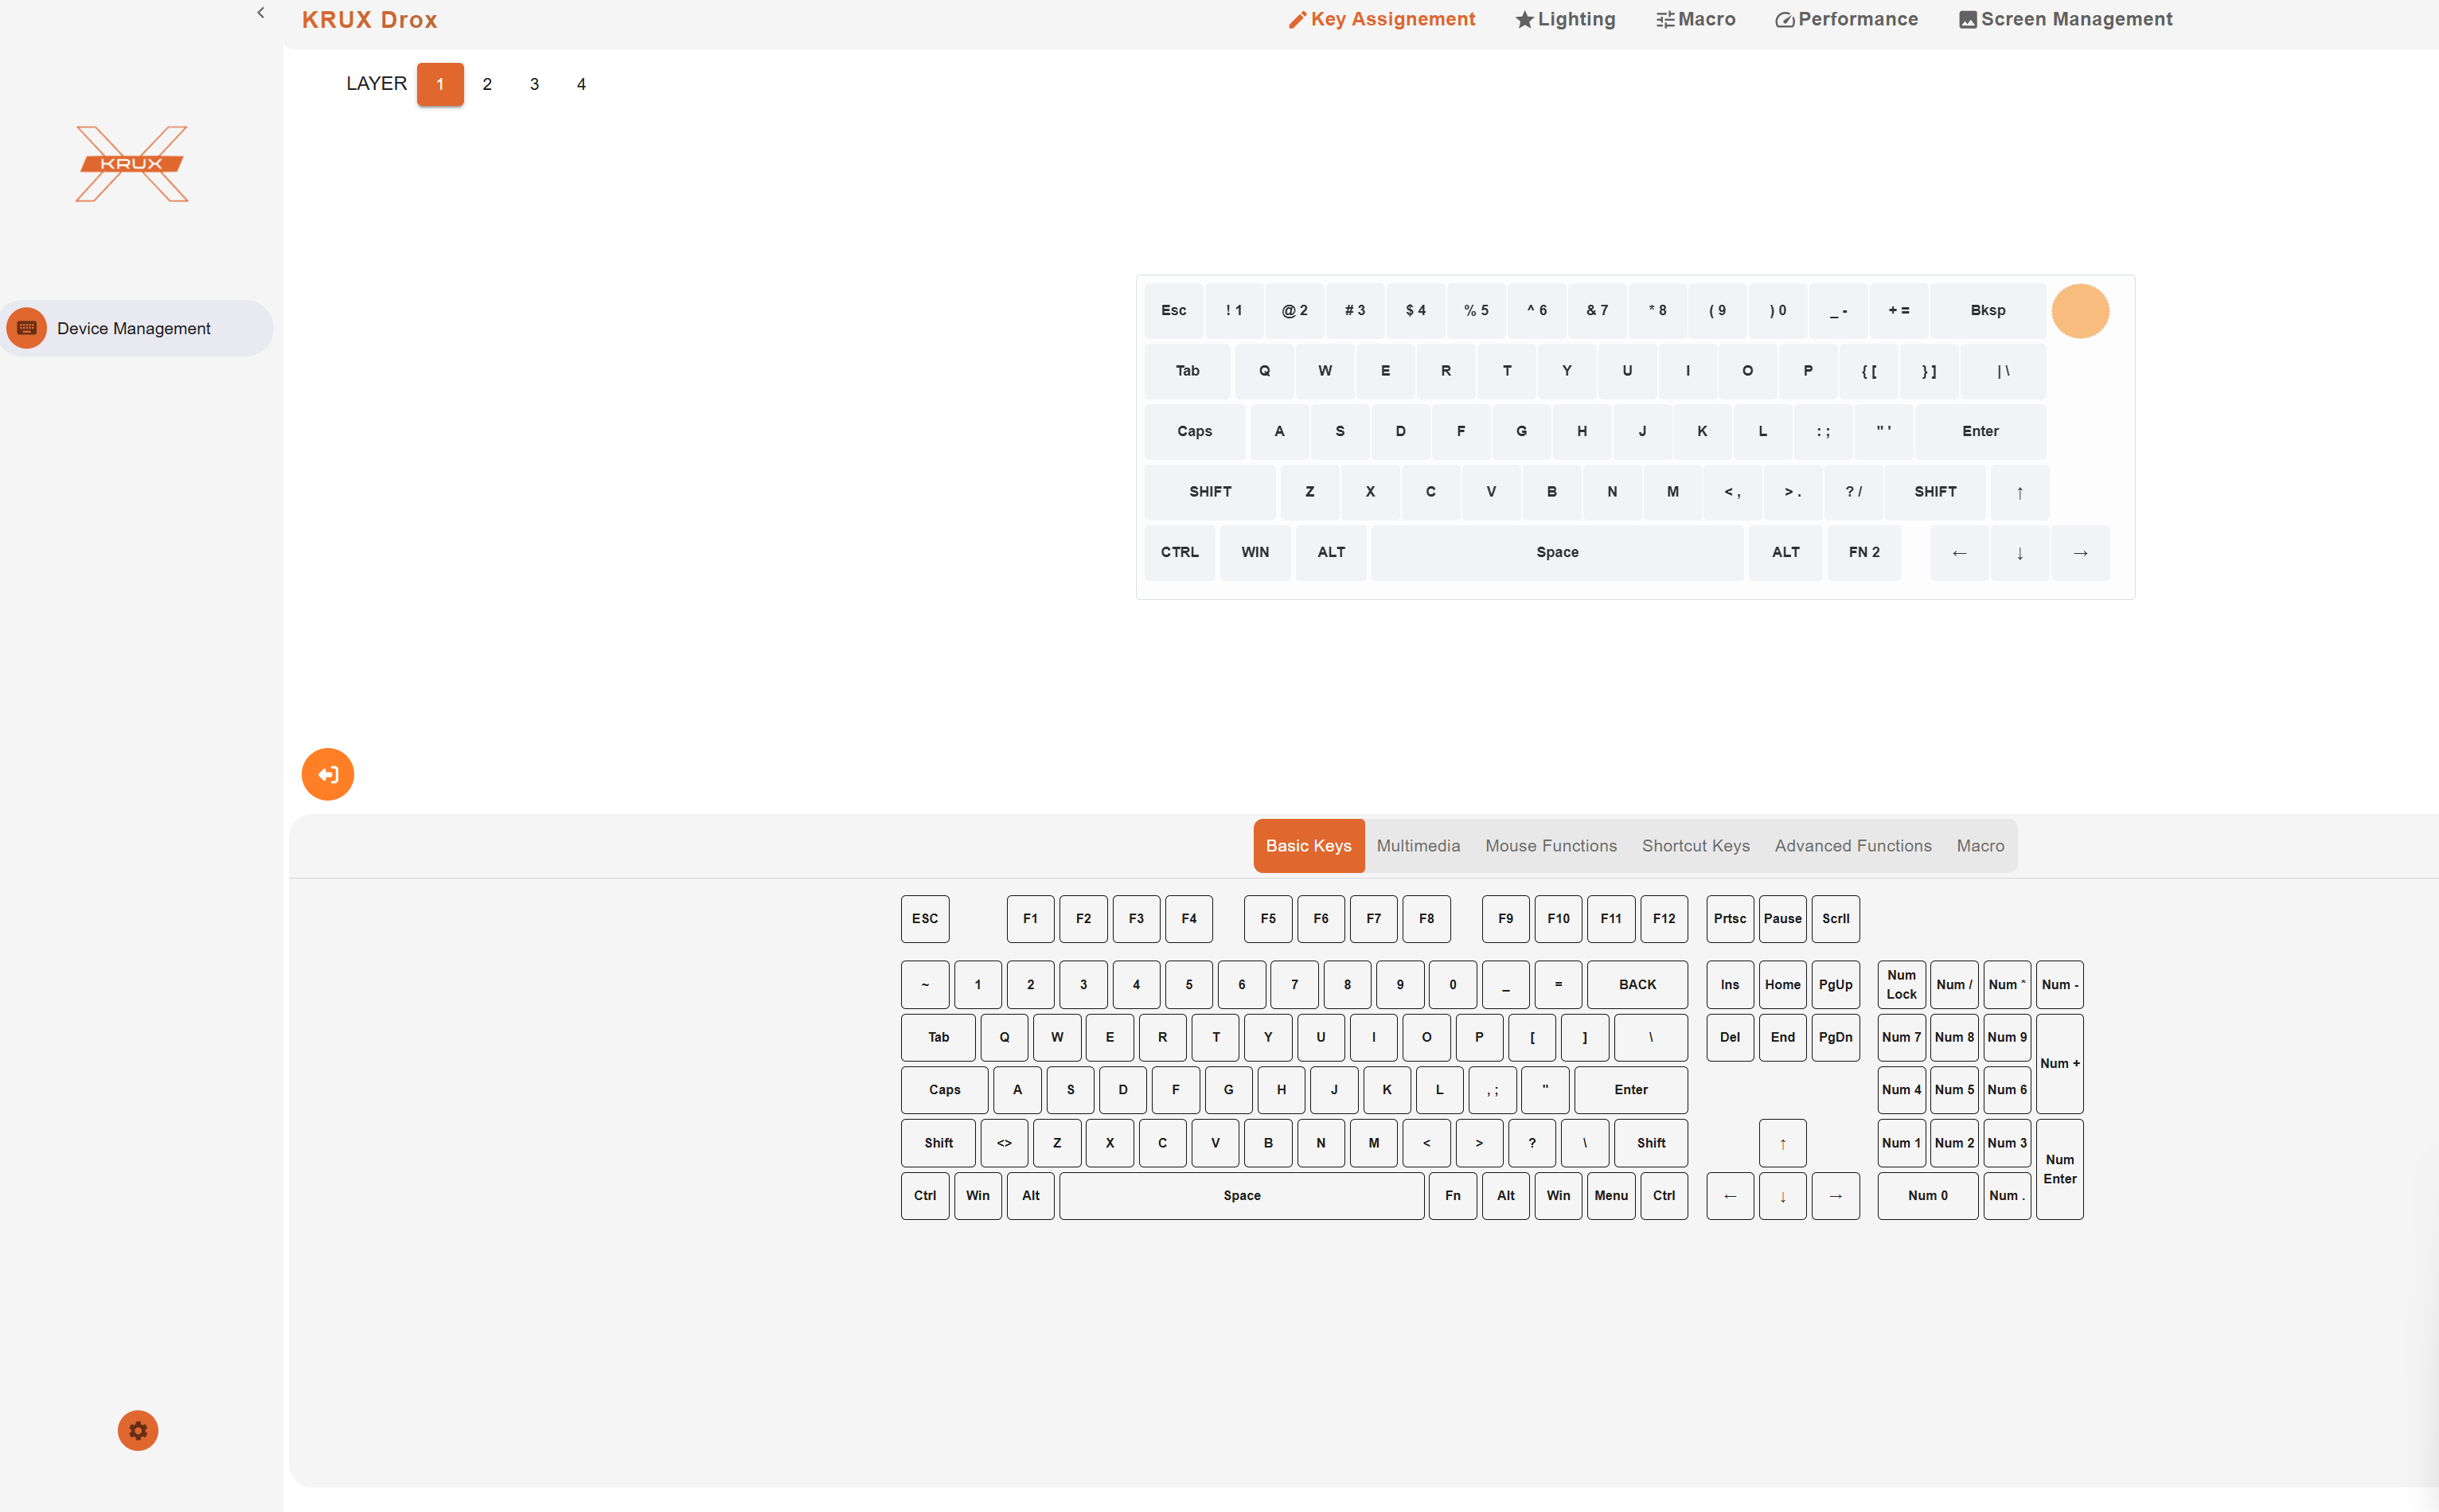
Task: Open Screen Management with the image icon
Action: click(2065, 19)
